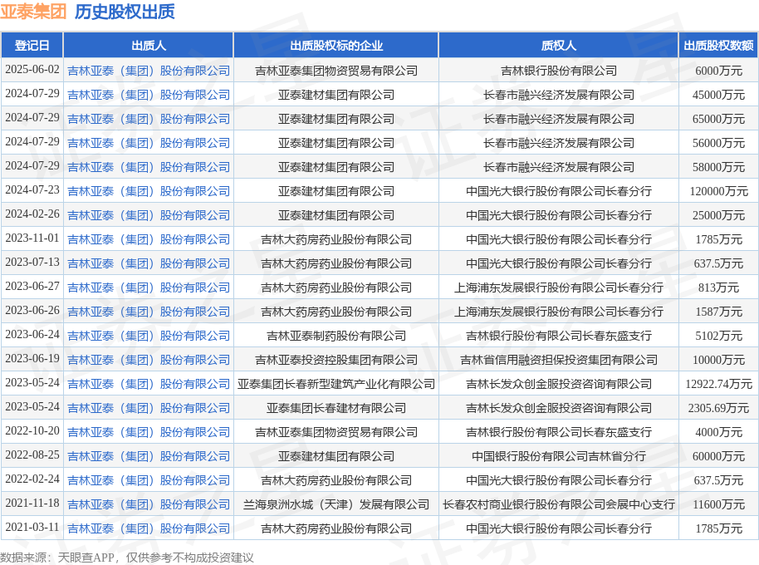Select the date cell 2022-08-25
Image resolution: width=759 pixels, height=565 pixels.
(32, 455)
